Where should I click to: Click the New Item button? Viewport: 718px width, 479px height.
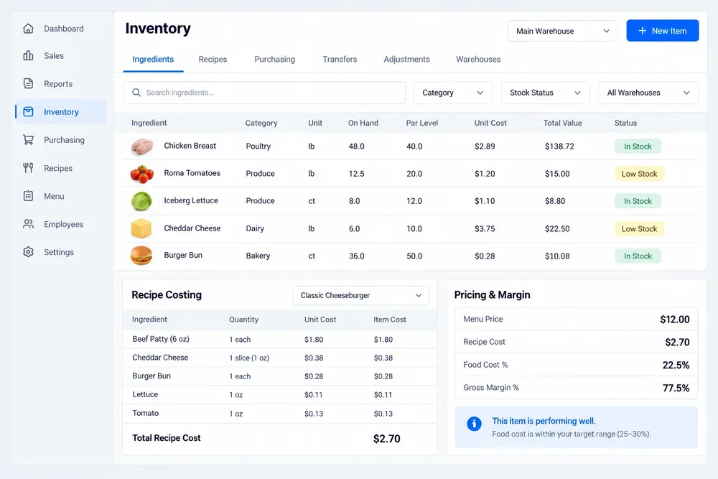pyautogui.click(x=662, y=31)
